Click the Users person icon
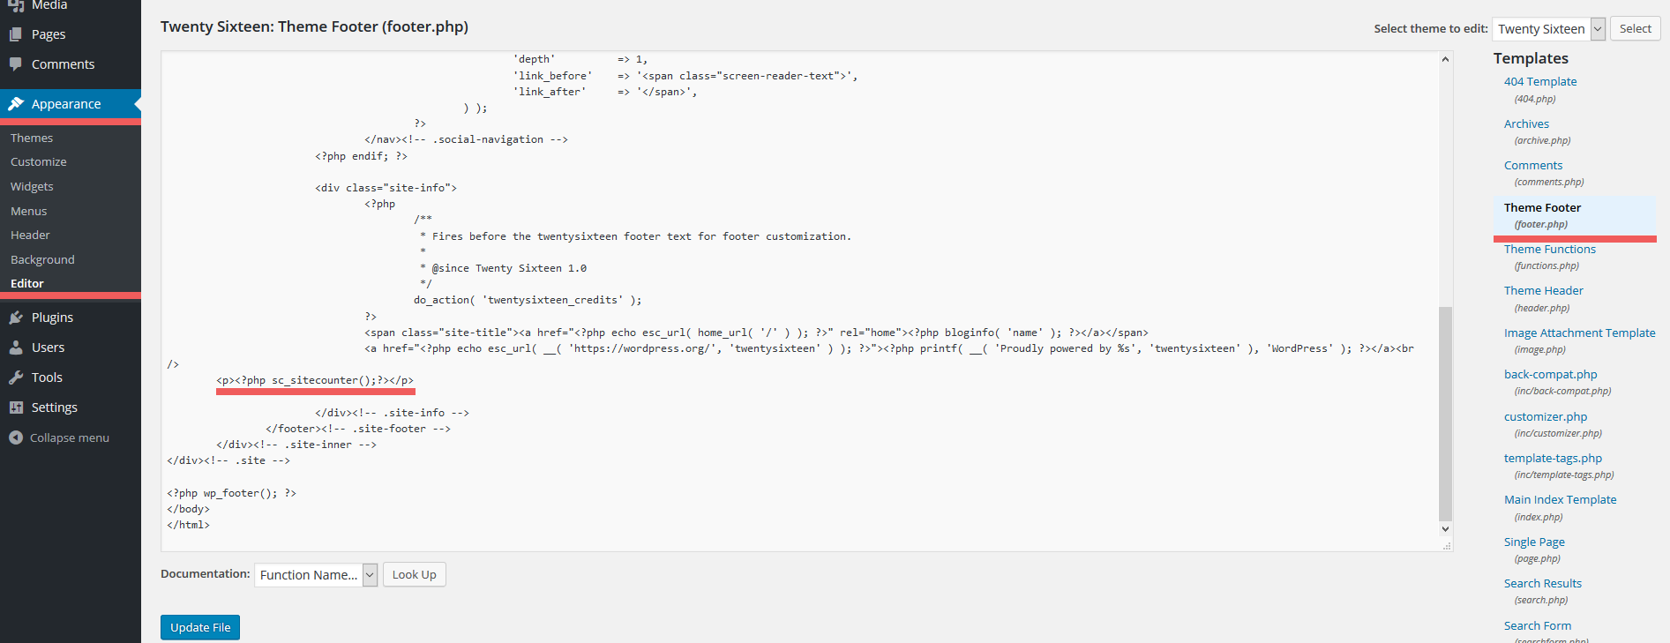 click(16, 348)
